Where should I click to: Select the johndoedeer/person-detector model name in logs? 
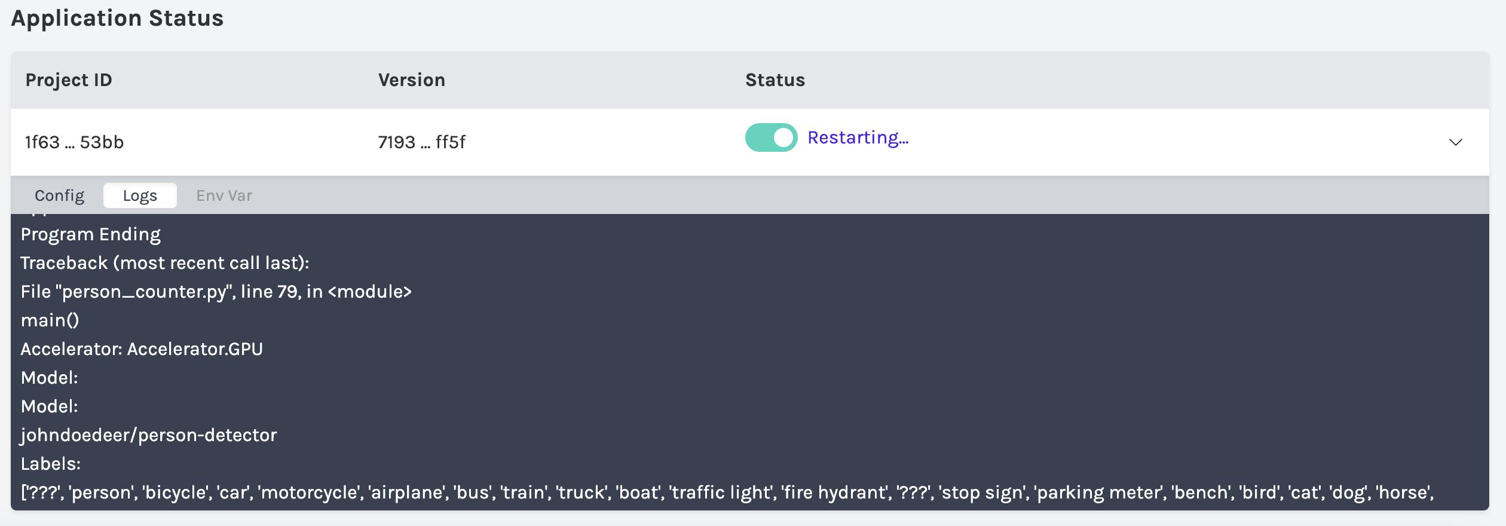point(148,435)
